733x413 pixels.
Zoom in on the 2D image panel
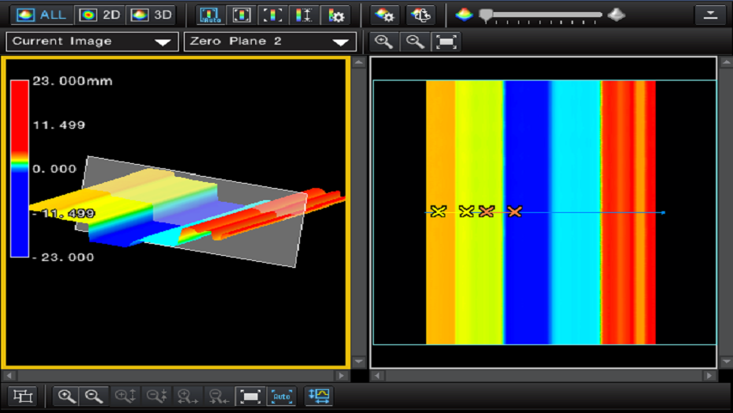tap(384, 41)
